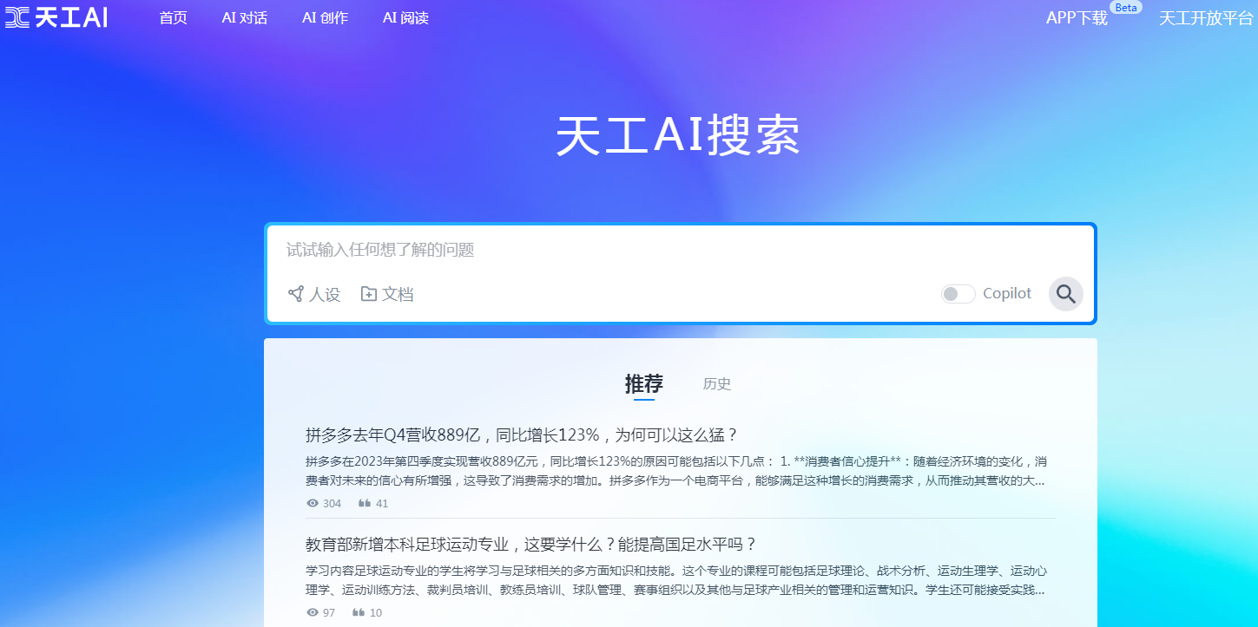This screenshot has width=1258, height=627.
Task: Focus the 试试输入任何想了解的问题 search input
Action: tap(681, 250)
